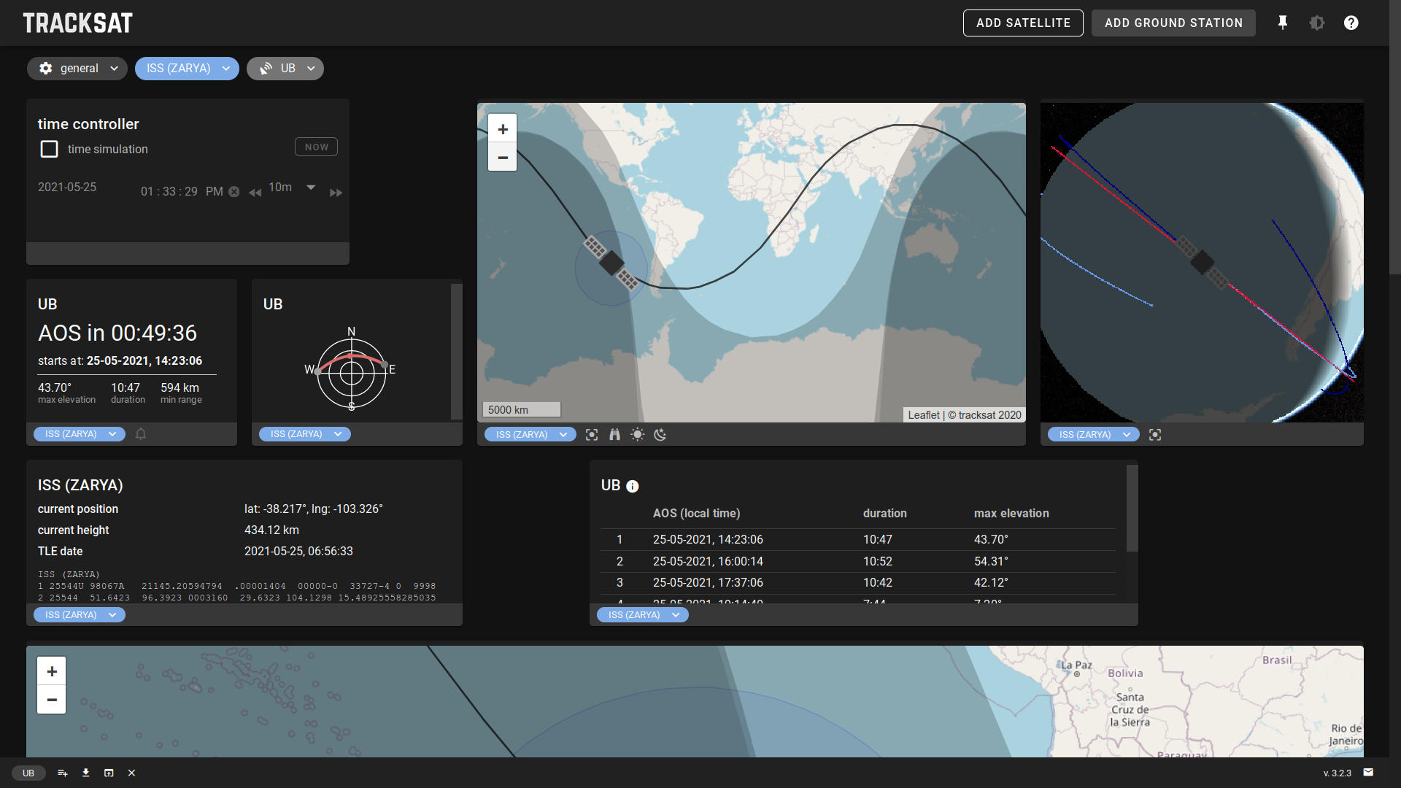The image size is (1401, 788).
Task: Expand the general settings dropdown
Action: (x=77, y=69)
